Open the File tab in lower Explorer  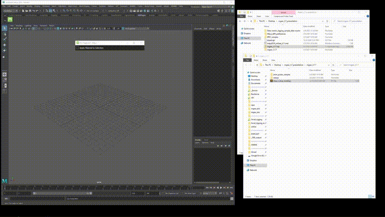(247, 60)
